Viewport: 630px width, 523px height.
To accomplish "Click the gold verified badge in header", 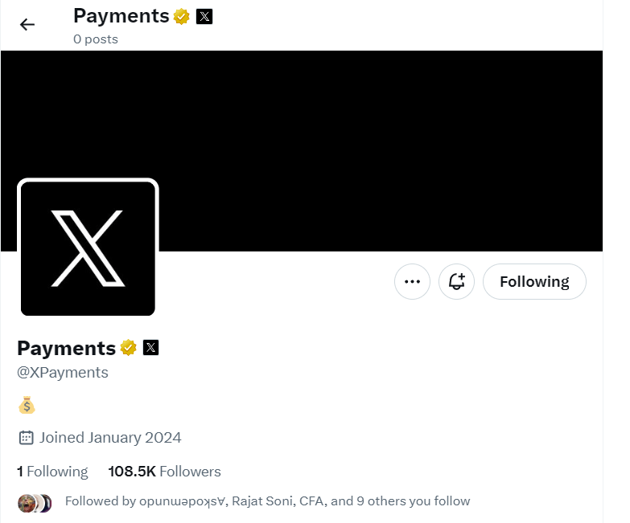I will (x=182, y=16).
